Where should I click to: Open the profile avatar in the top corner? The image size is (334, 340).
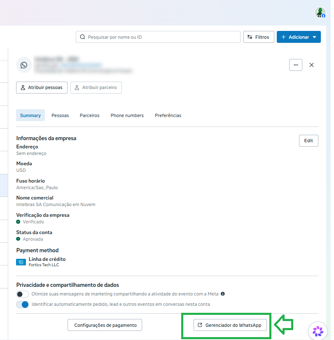click(x=320, y=12)
